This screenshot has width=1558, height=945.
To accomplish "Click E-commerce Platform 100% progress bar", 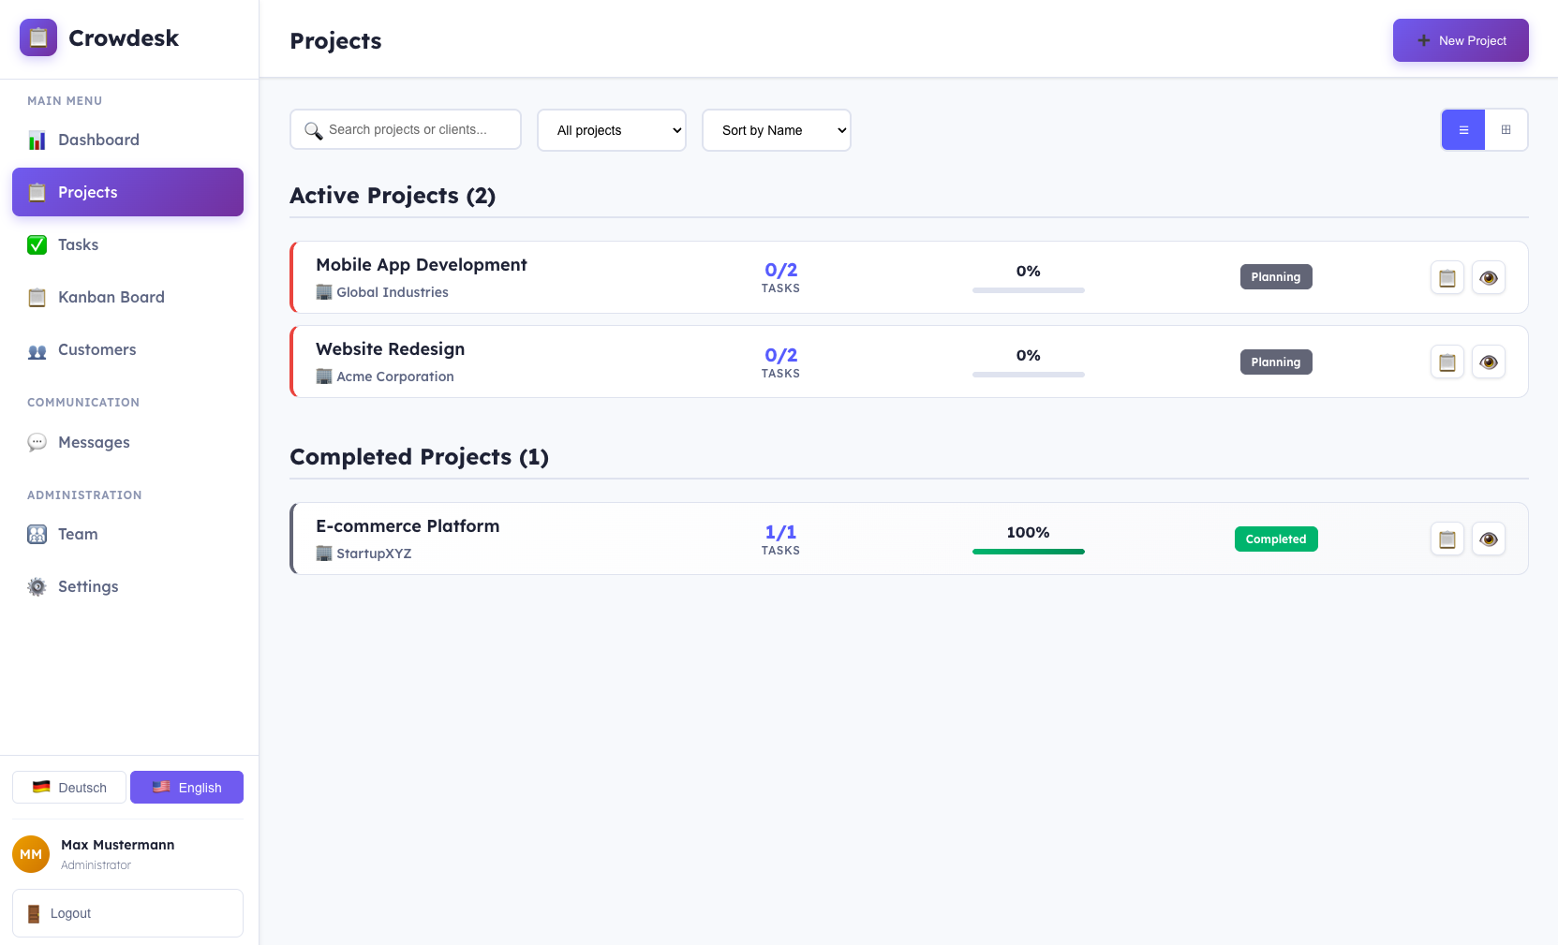I will click(1029, 552).
